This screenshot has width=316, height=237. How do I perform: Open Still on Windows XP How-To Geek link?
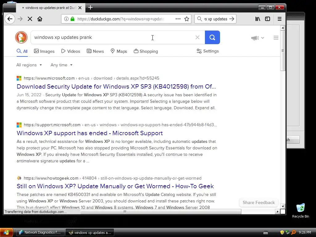115,186
